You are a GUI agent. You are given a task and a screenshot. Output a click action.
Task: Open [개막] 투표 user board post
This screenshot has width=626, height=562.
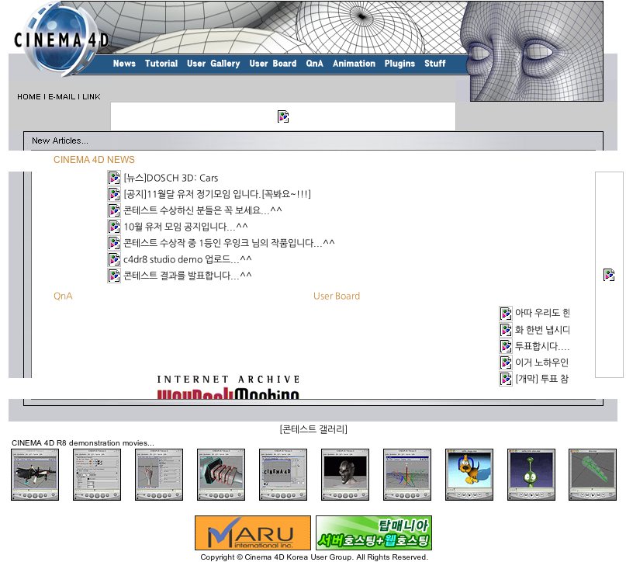pos(541,379)
